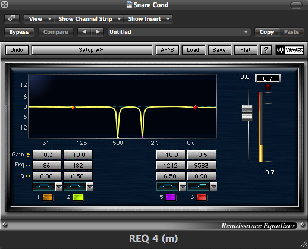Click the A->B copy button

[x=167, y=50]
